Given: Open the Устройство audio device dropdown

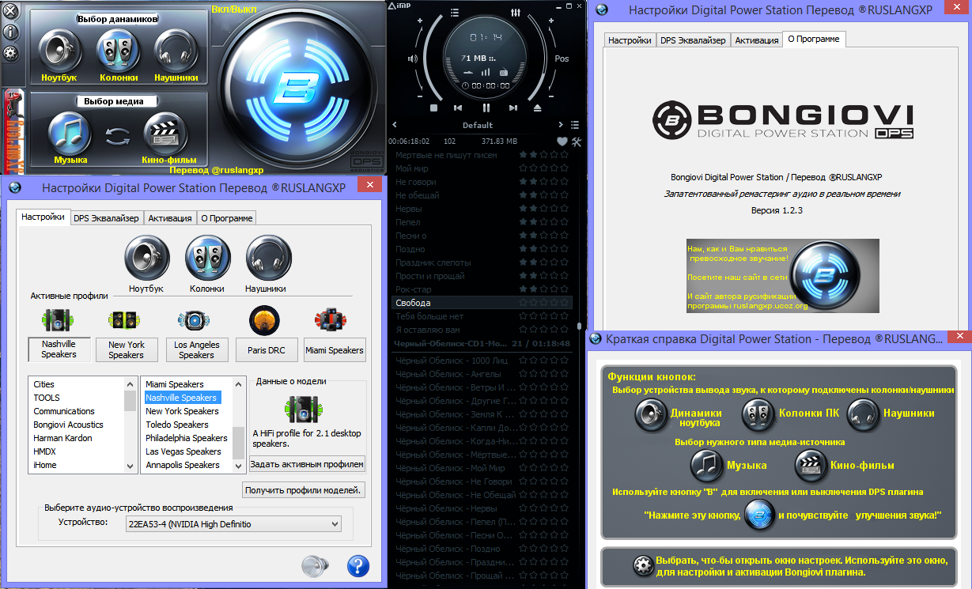Looking at the screenshot, I should coord(234,523).
